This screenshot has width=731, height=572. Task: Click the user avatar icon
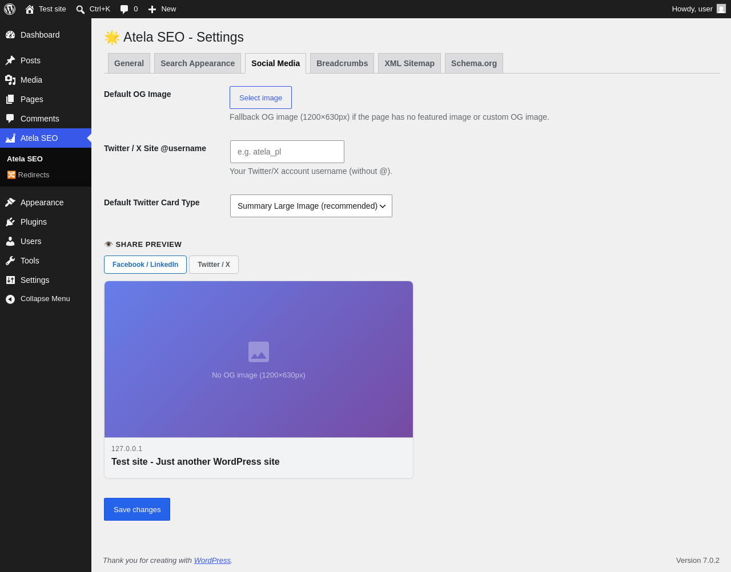721,9
